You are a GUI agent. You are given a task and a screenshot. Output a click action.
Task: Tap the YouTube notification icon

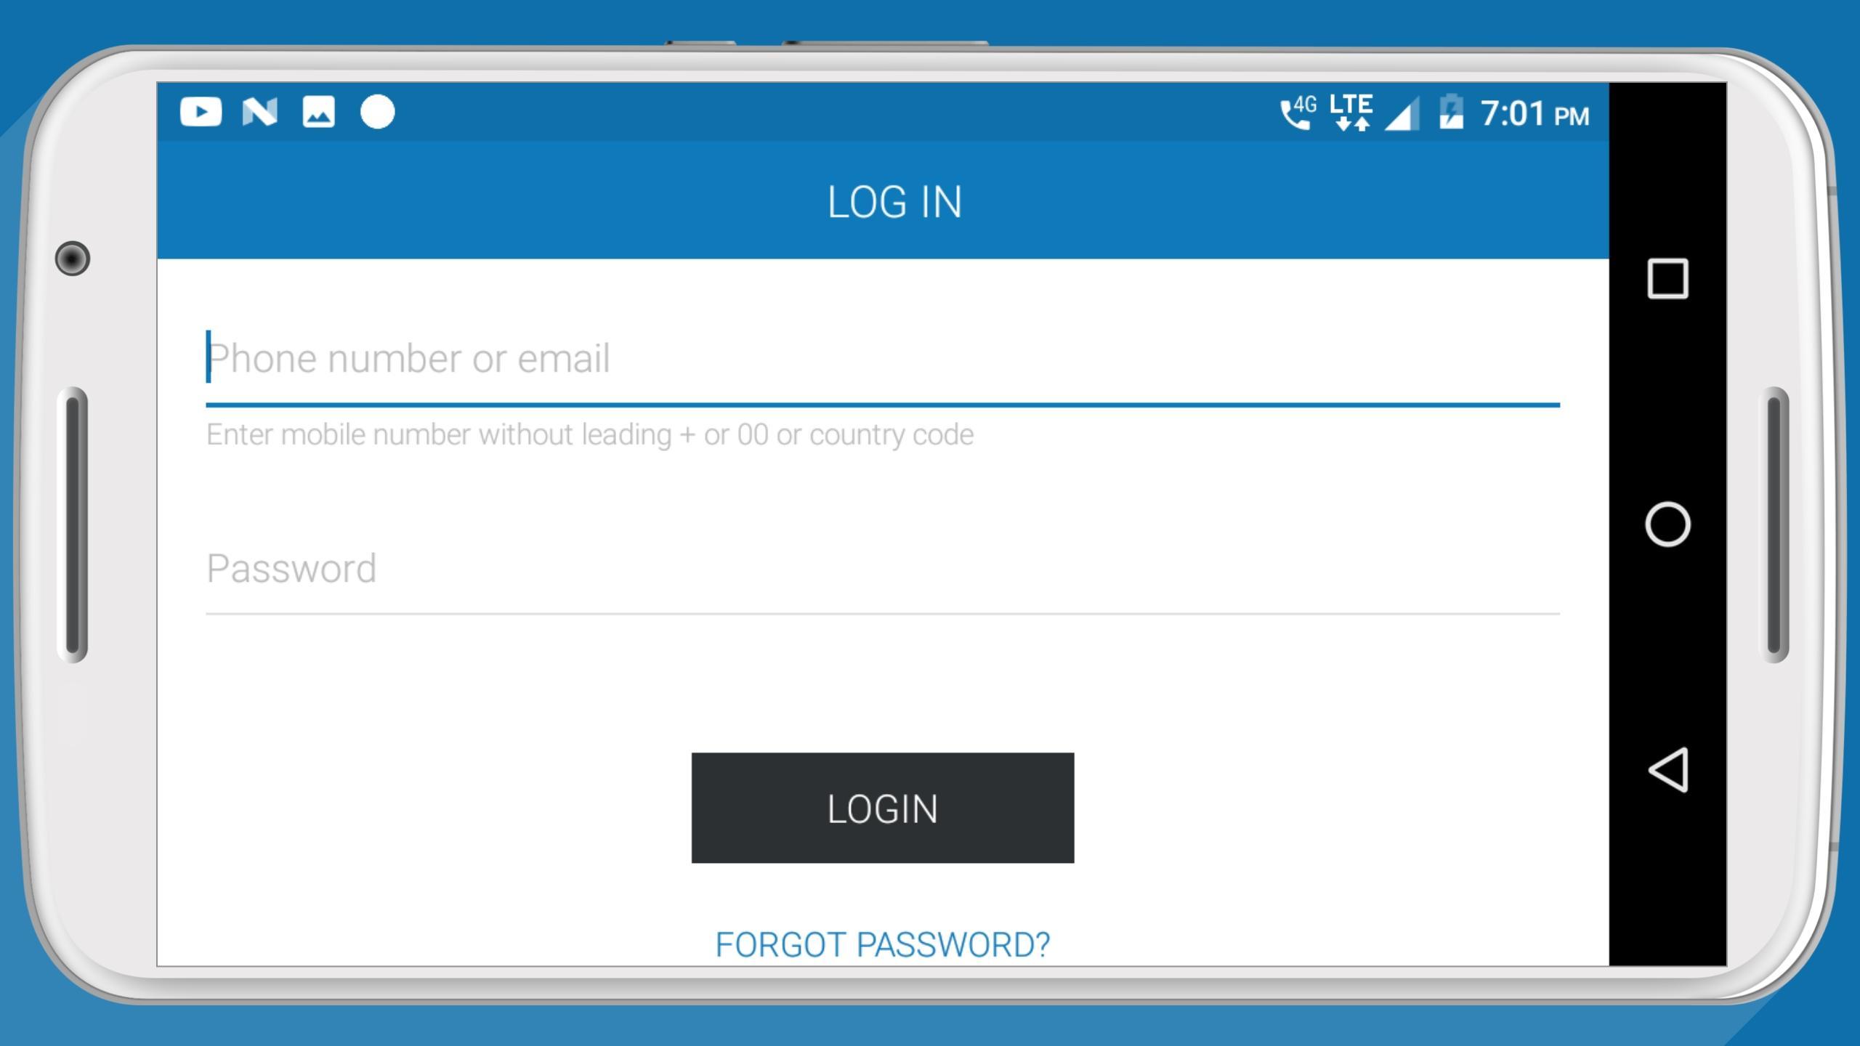click(201, 112)
